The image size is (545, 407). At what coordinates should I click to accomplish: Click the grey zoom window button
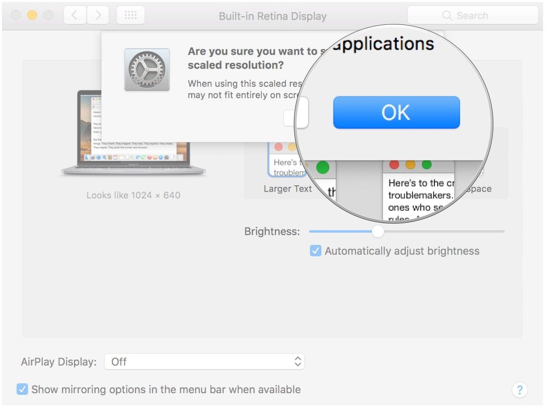(x=48, y=15)
